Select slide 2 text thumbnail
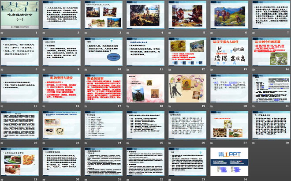Image resolution: width=291 pixels, height=181 pixels. pos(62,15)
